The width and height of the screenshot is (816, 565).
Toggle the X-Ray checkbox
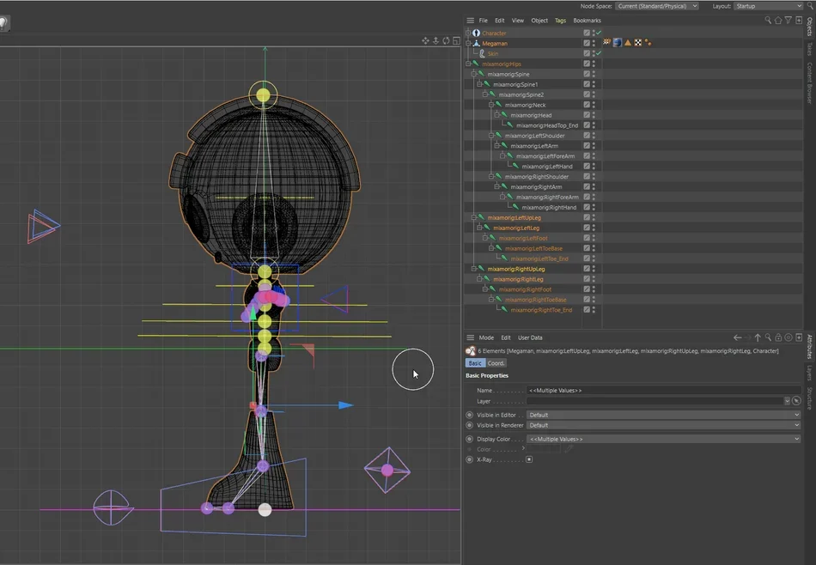(529, 459)
